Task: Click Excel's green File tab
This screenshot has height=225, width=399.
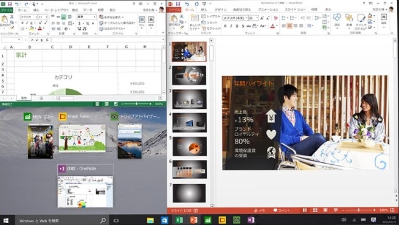Action: click(x=6, y=10)
